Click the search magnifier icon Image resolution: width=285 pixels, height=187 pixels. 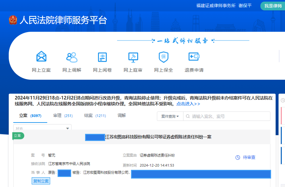pos(188,116)
